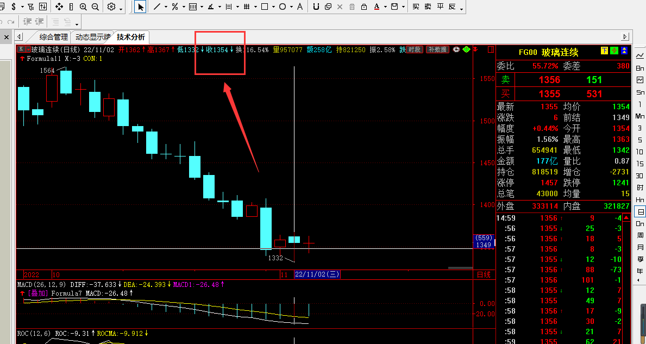Click the K icon in chart header

[x=21, y=49]
